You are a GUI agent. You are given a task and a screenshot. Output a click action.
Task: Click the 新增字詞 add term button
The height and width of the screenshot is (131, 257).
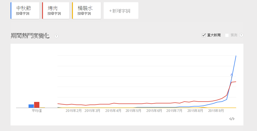[x=121, y=11]
